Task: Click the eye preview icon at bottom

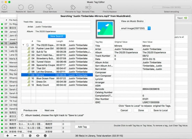Action: [38, 136]
